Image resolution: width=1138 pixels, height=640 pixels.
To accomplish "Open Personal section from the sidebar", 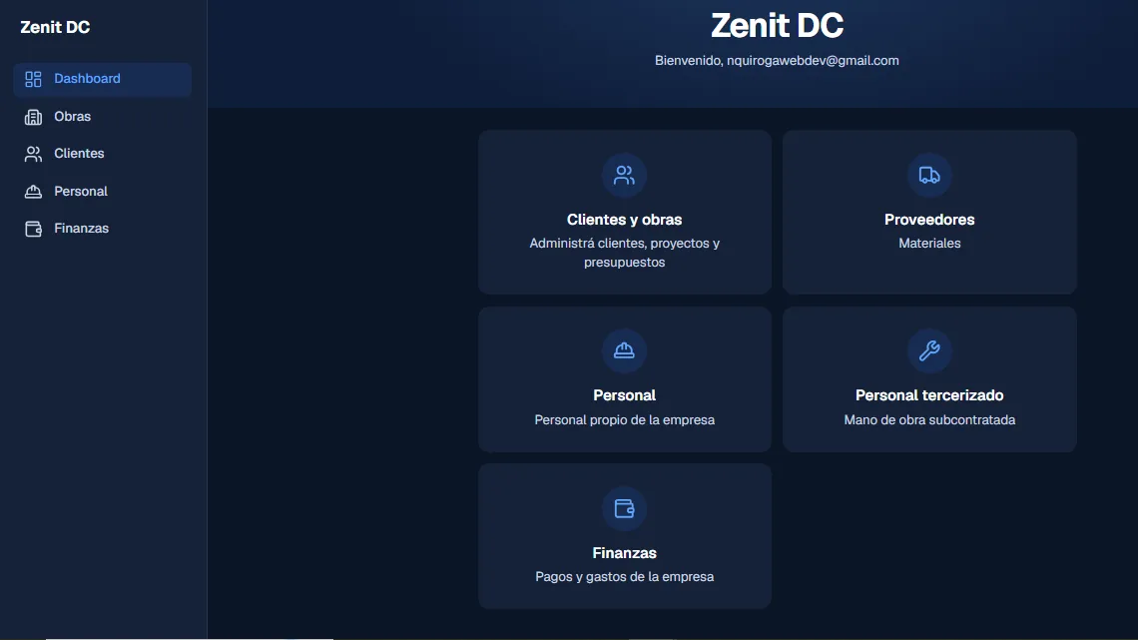I will pyautogui.click(x=103, y=192).
